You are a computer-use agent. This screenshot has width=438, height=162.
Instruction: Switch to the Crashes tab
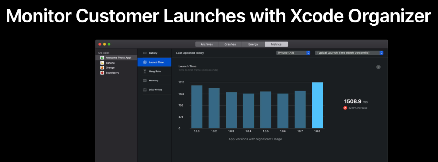click(x=230, y=44)
